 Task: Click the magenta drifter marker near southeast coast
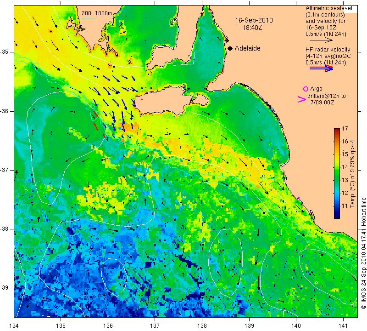299,199
